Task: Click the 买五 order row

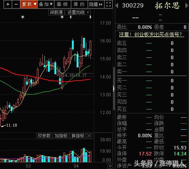Action: 152,109
